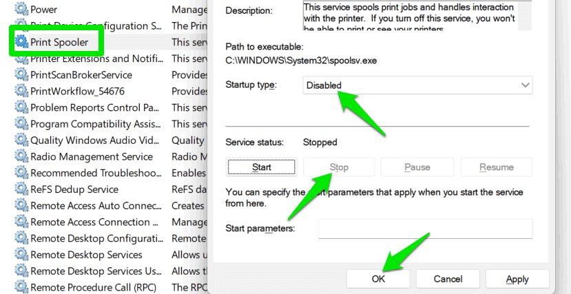Select the Print Spooler service name
This screenshot has height=294, width=571.
tap(59, 42)
